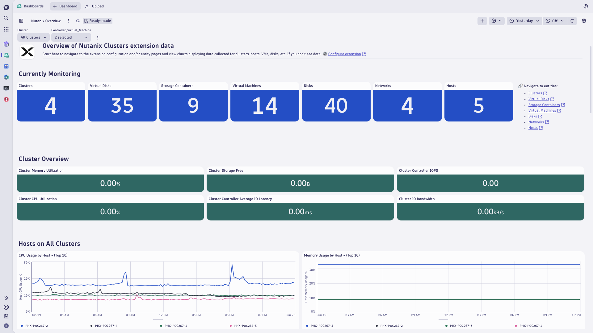
Task: Open the user profile avatar K
Action: (6, 326)
